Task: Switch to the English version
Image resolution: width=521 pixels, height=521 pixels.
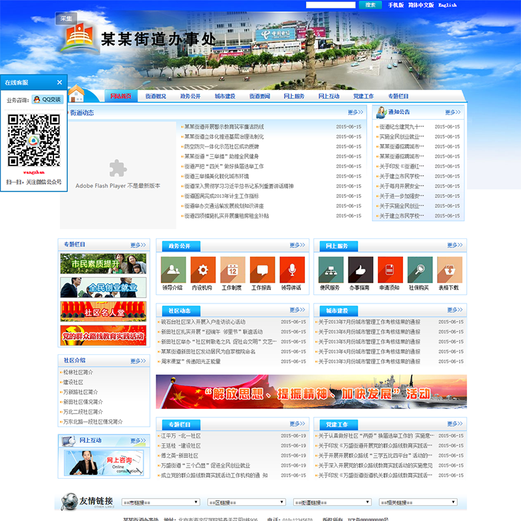Action: pos(447,5)
